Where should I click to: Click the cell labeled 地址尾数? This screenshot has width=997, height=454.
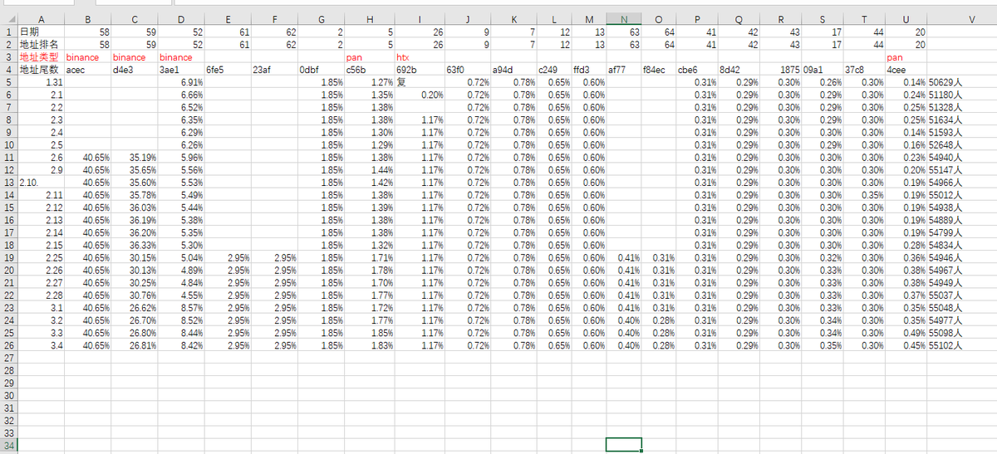41,70
